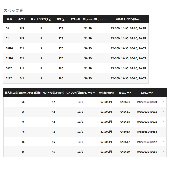
Task: Select product code 046628
Action: [x=125, y=122]
